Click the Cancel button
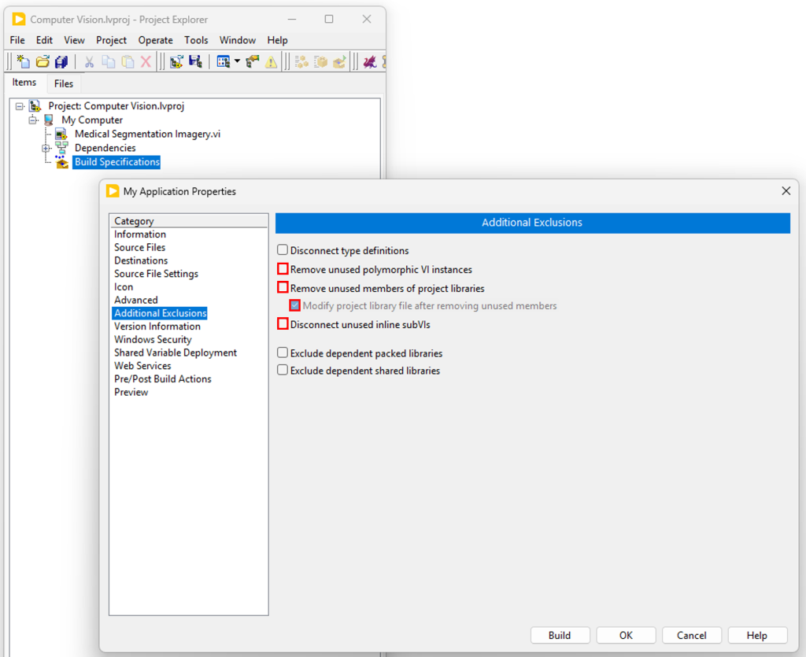This screenshot has height=657, width=806. (x=691, y=636)
